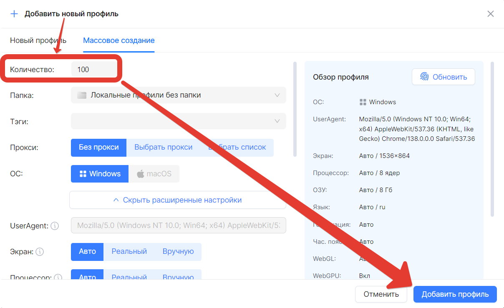
Task: Choose Без прокси proxy option
Action: tap(99, 148)
